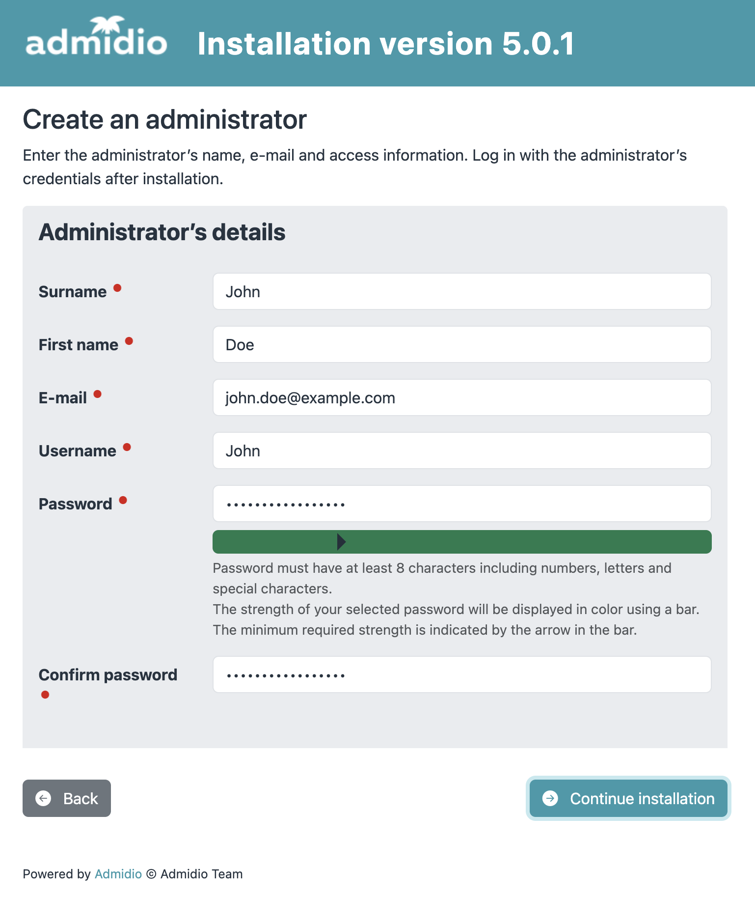The image size is (755, 898).
Task: Select the First name text box
Action: [461, 345]
